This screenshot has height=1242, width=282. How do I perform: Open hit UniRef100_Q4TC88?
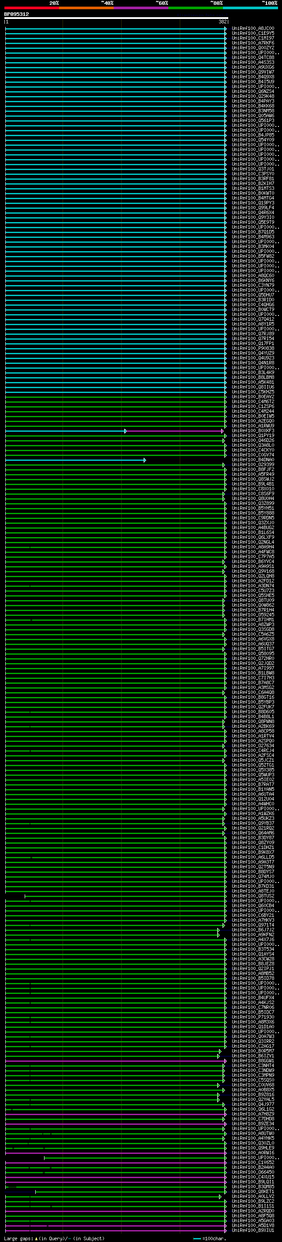[x=252, y=57]
